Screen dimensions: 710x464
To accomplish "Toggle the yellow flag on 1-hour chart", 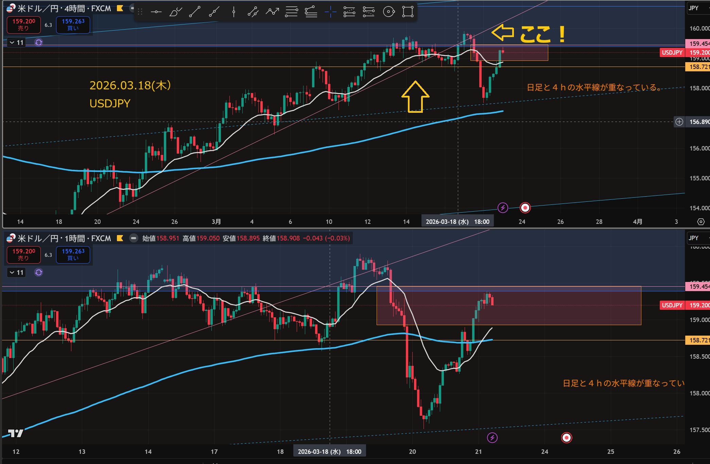I will (120, 238).
